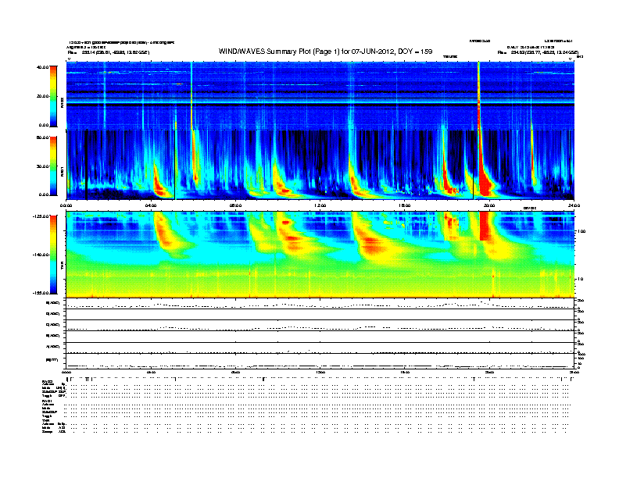Click the 10 tick on TNR right axis
Screen dimensions: 619x478
point(581,279)
